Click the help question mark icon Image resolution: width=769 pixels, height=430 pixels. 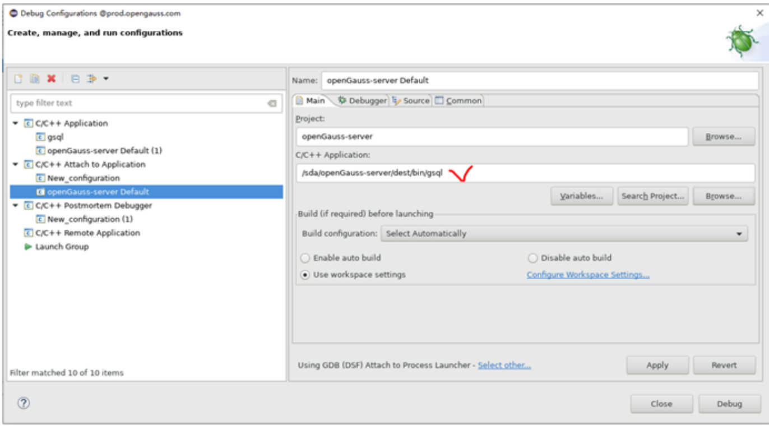point(24,403)
